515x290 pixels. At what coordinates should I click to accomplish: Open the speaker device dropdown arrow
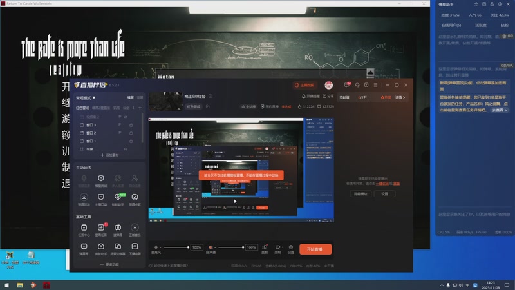[215, 247]
